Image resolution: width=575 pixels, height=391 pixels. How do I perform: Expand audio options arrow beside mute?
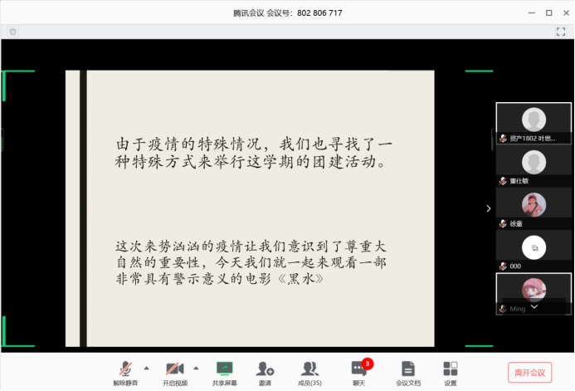pos(147,368)
